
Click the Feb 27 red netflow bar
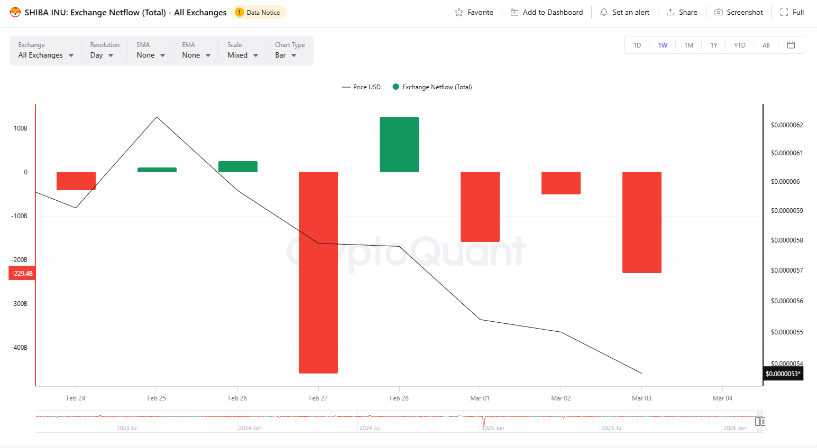coord(318,273)
